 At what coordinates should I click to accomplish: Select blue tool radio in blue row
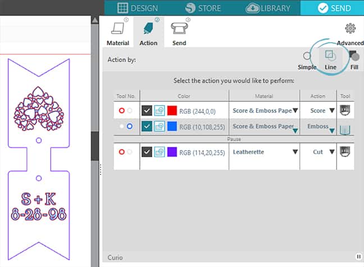click(x=130, y=127)
